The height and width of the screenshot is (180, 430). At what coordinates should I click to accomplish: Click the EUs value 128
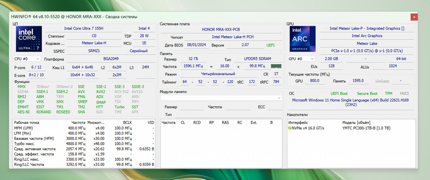pyautogui.click(x=331, y=67)
